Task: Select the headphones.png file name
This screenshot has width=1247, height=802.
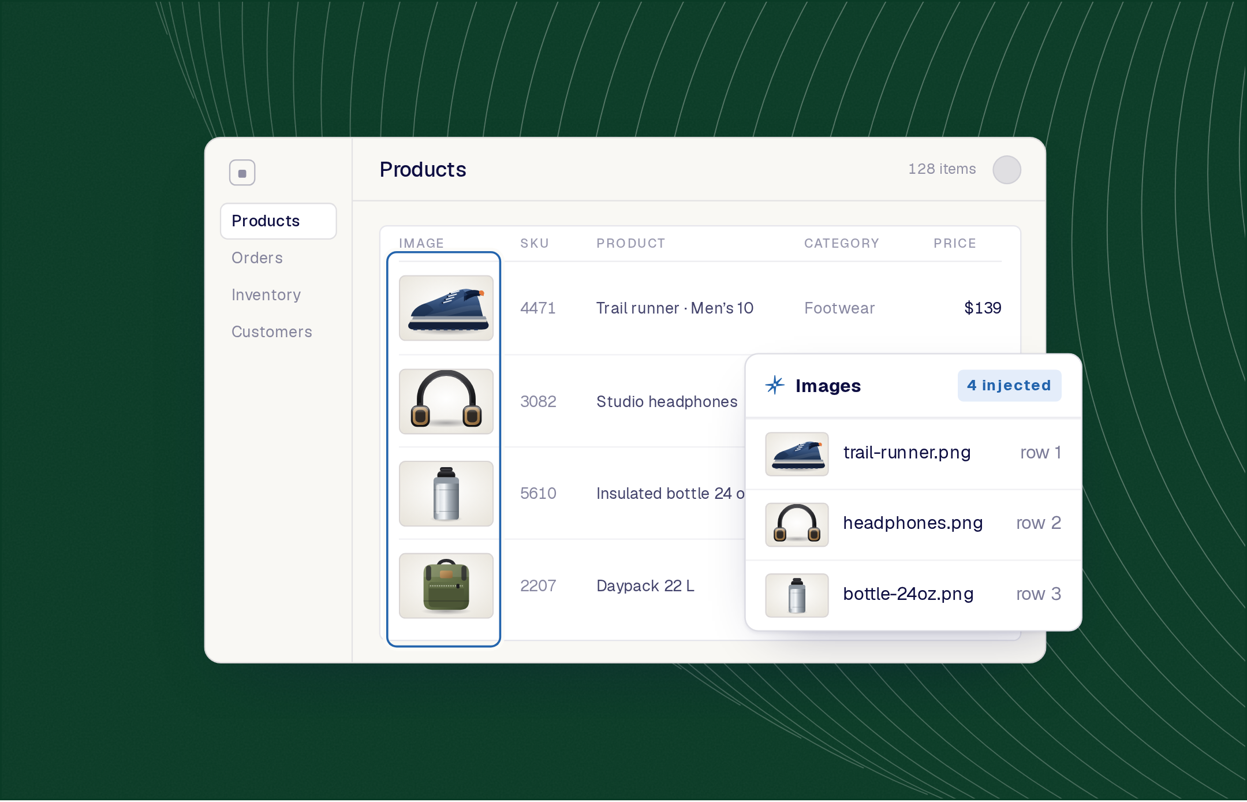Action: click(913, 523)
